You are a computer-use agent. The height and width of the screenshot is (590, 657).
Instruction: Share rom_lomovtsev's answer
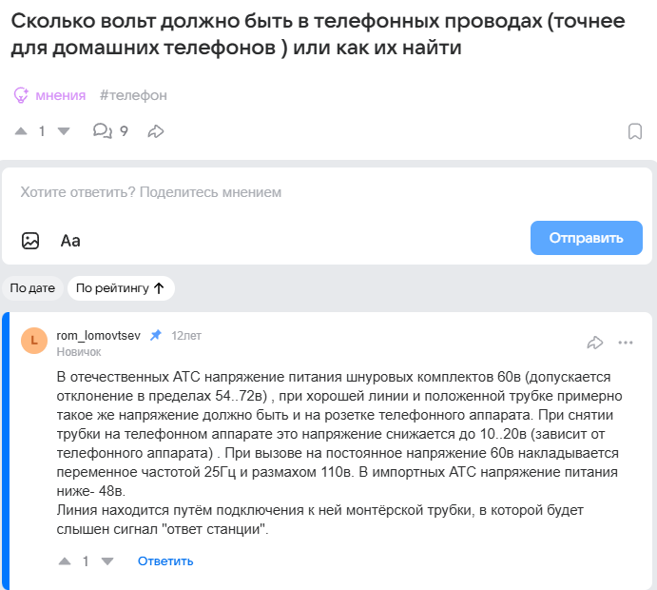(x=595, y=343)
